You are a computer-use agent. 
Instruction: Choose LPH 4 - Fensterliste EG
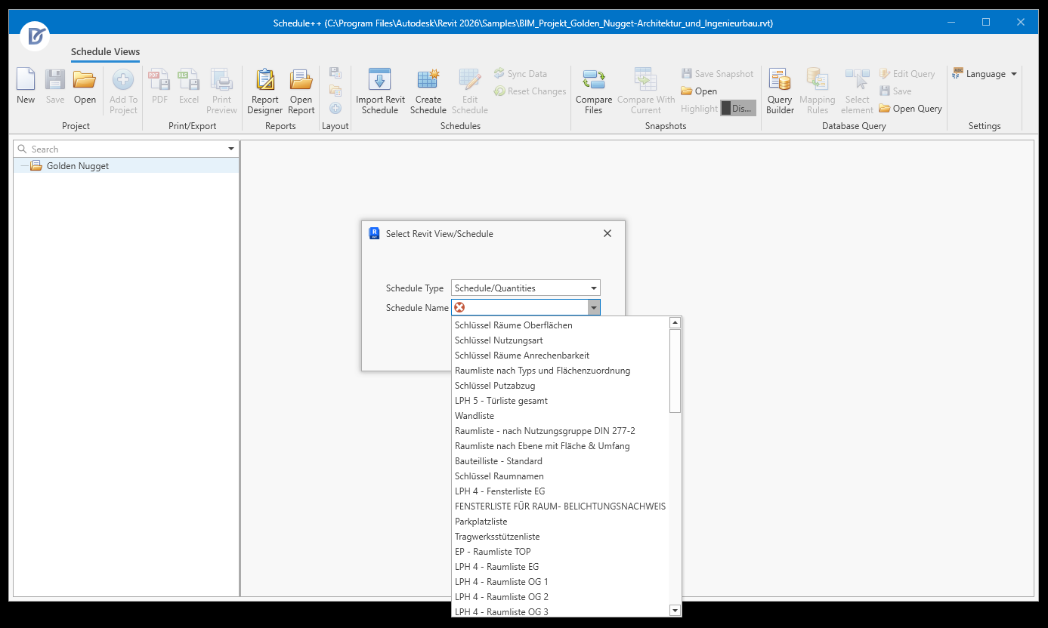tap(561, 491)
